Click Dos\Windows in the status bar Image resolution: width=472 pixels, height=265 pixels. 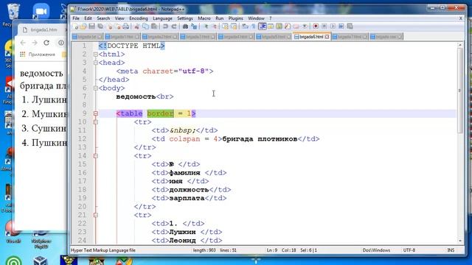pos(376,250)
